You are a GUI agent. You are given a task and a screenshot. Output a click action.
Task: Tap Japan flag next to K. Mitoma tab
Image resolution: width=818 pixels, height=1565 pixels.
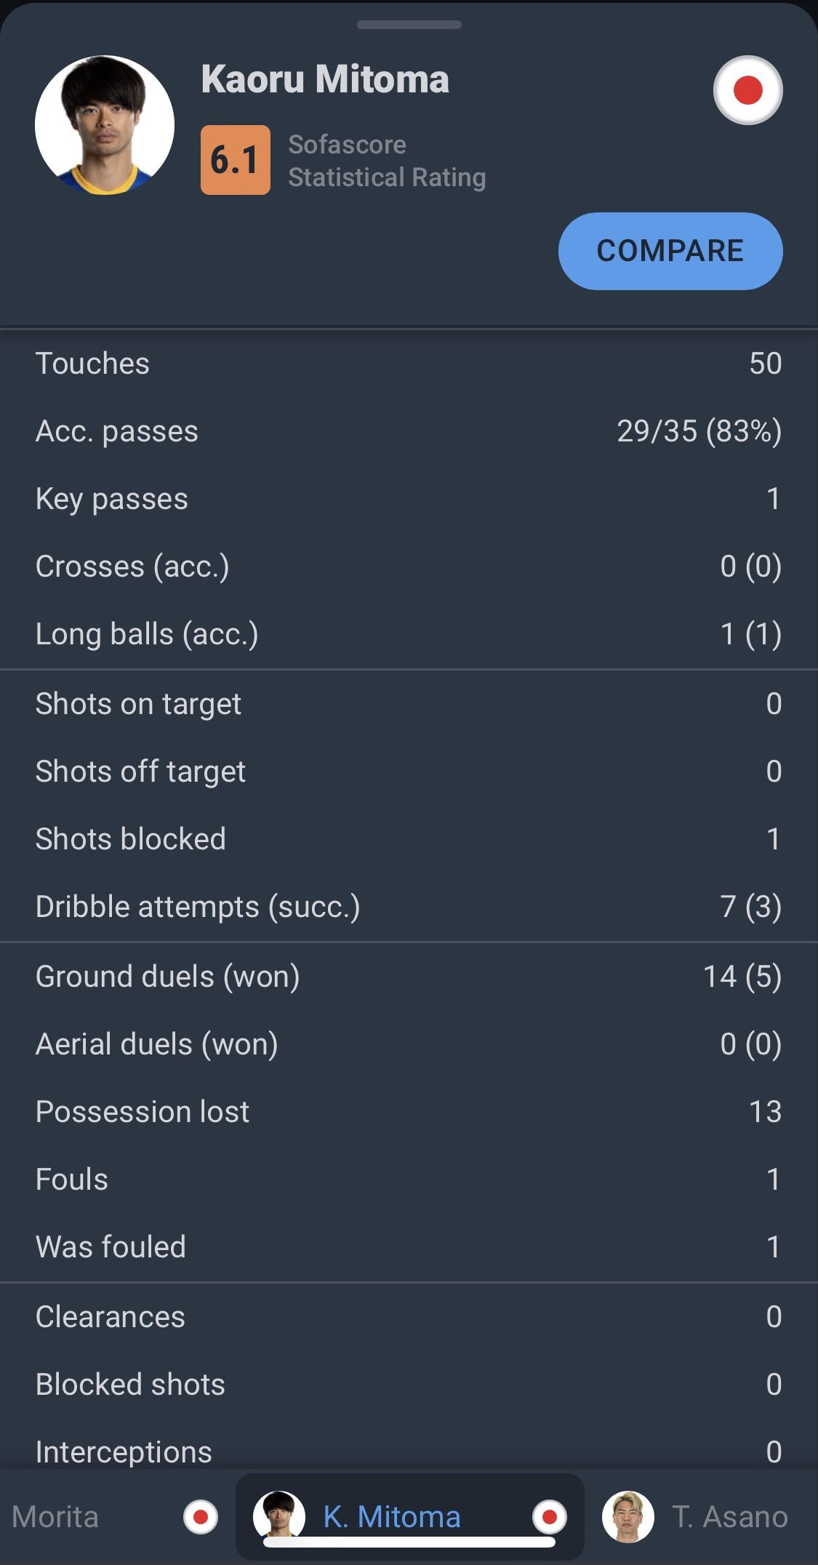point(550,1517)
